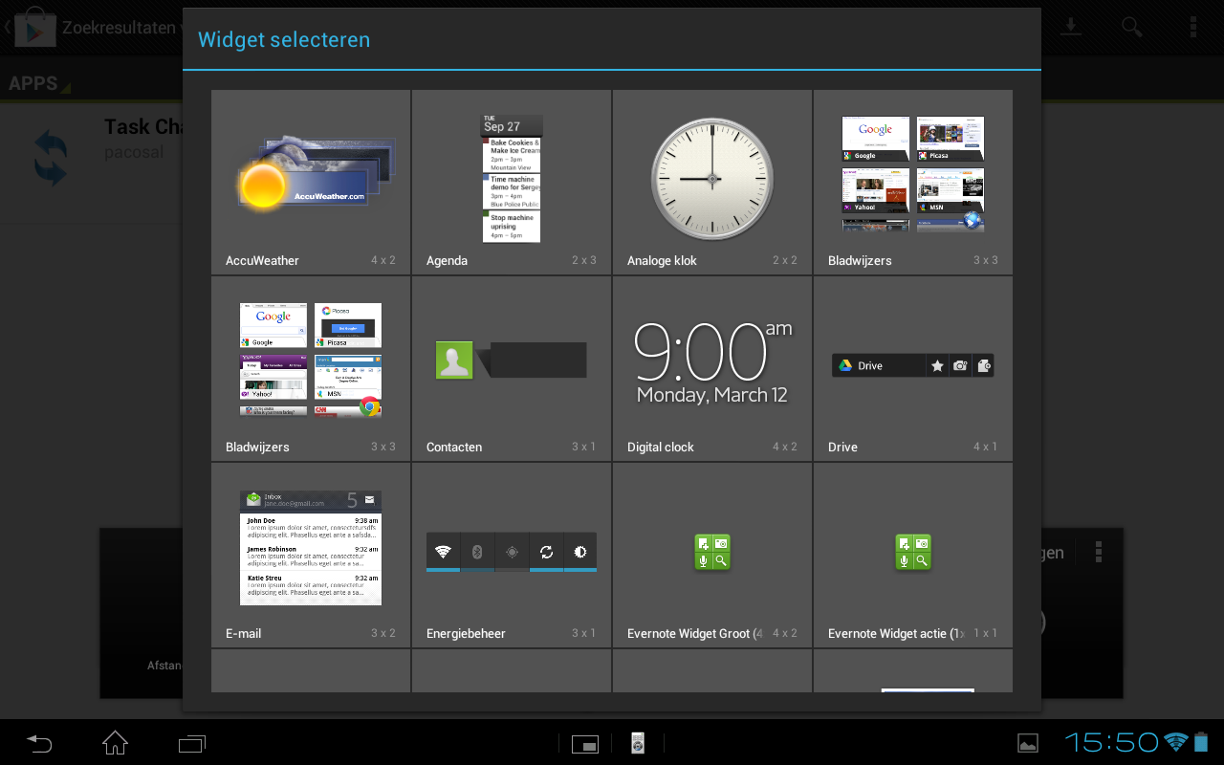
Task: Select the APPS tab in Play Store
Action: pyautogui.click(x=33, y=83)
